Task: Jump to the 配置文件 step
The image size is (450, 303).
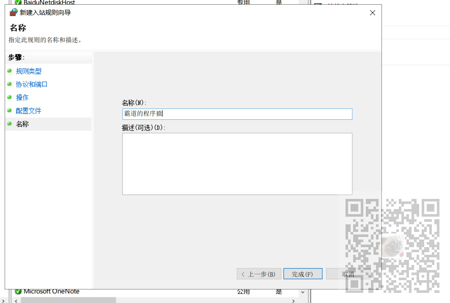Action: pos(28,110)
